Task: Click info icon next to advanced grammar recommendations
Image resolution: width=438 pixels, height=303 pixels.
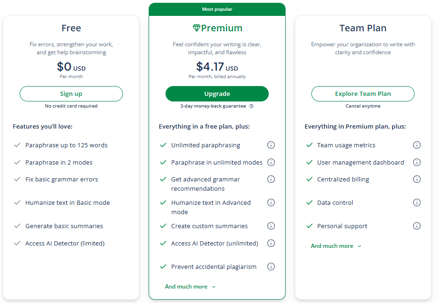Action: point(271,179)
